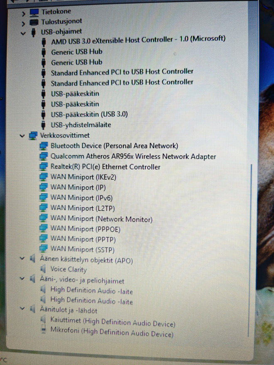Expand the Tietokone category
Screen dimensions: 274x365
pyautogui.click(x=23, y=14)
